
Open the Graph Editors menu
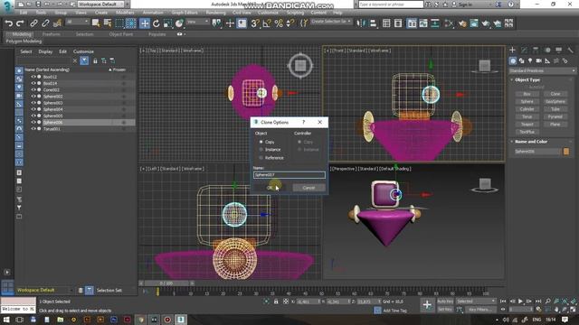(185, 13)
